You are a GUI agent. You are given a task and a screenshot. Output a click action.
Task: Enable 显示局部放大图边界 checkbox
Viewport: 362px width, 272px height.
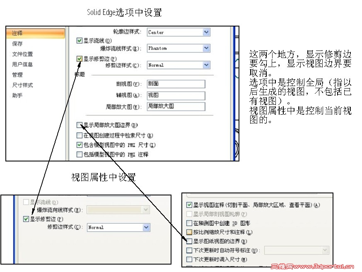pos(80,125)
